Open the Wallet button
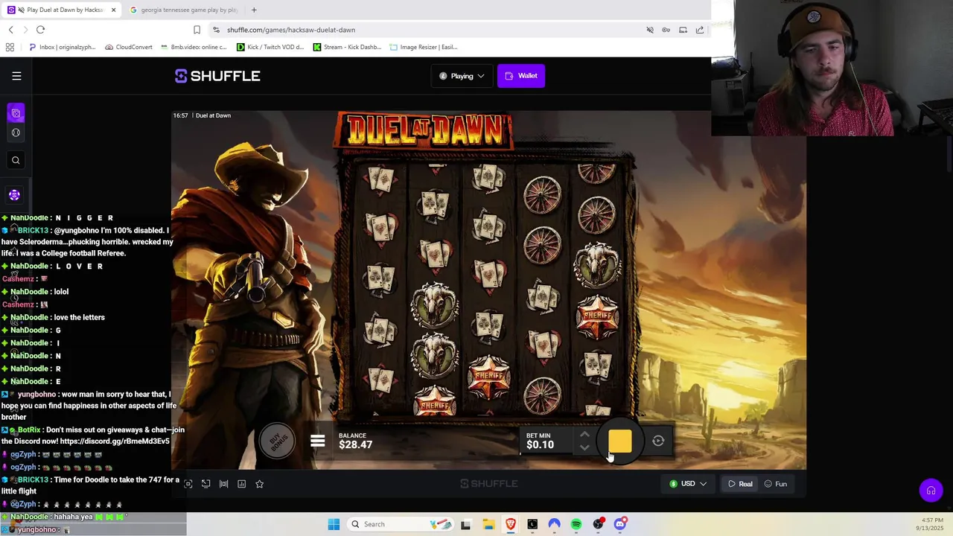Viewport: 953px width, 536px height. [x=521, y=76]
